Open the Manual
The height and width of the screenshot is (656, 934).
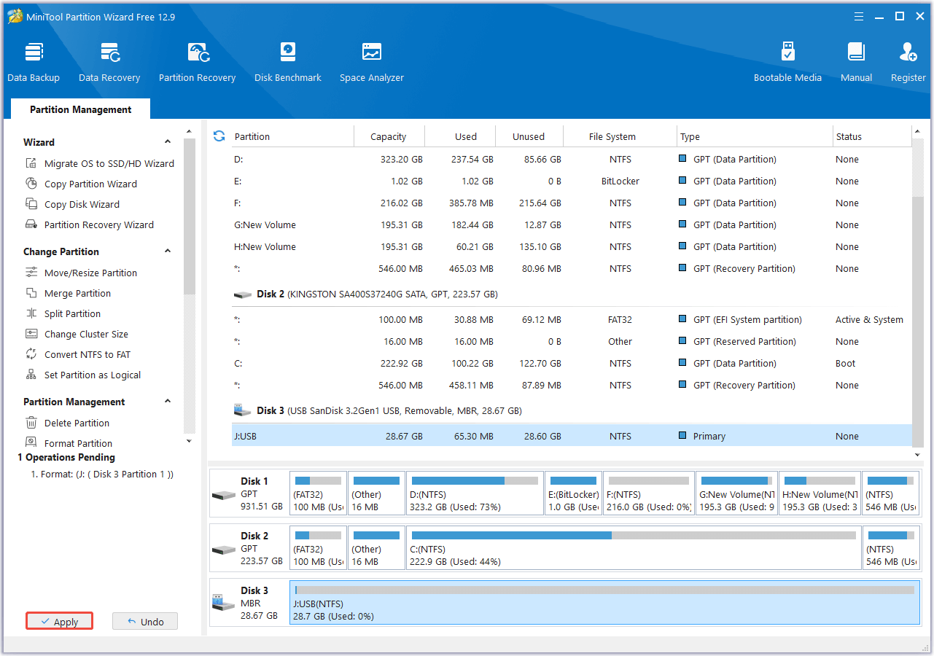tap(855, 60)
